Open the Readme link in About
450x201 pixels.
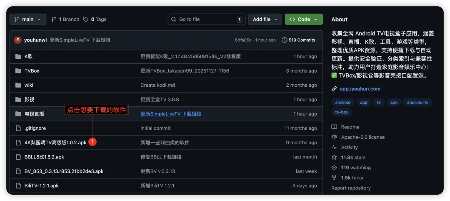[350, 127]
